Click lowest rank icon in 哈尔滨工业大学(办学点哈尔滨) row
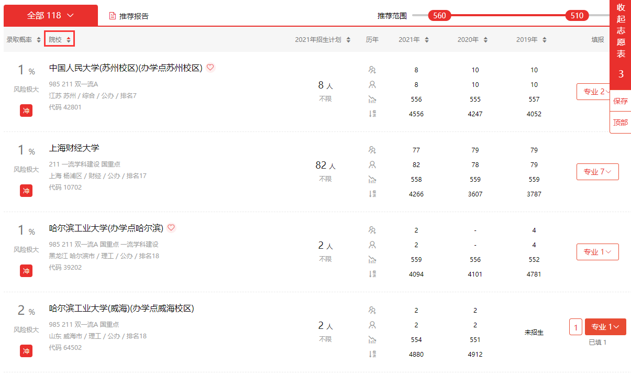 coord(372,274)
